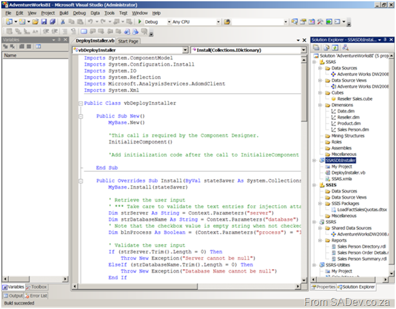Open the Install(Collections.IDictionary) method dropdown

(x=303, y=50)
